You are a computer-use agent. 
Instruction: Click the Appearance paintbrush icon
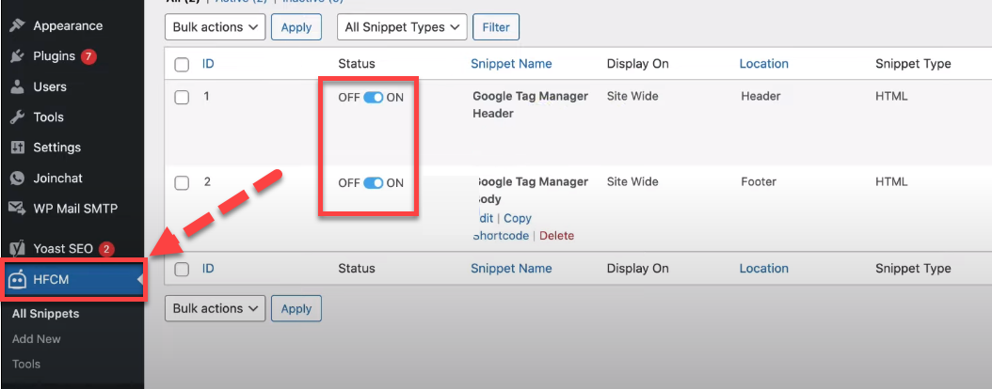pyautogui.click(x=18, y=26)
